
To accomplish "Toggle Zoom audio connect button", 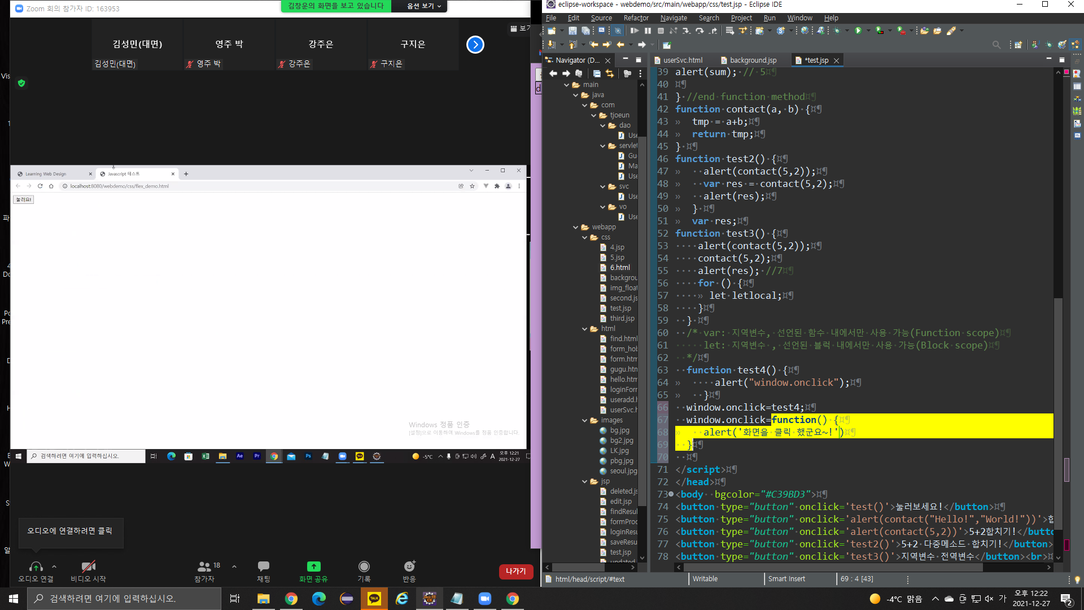I will point(36,567).
